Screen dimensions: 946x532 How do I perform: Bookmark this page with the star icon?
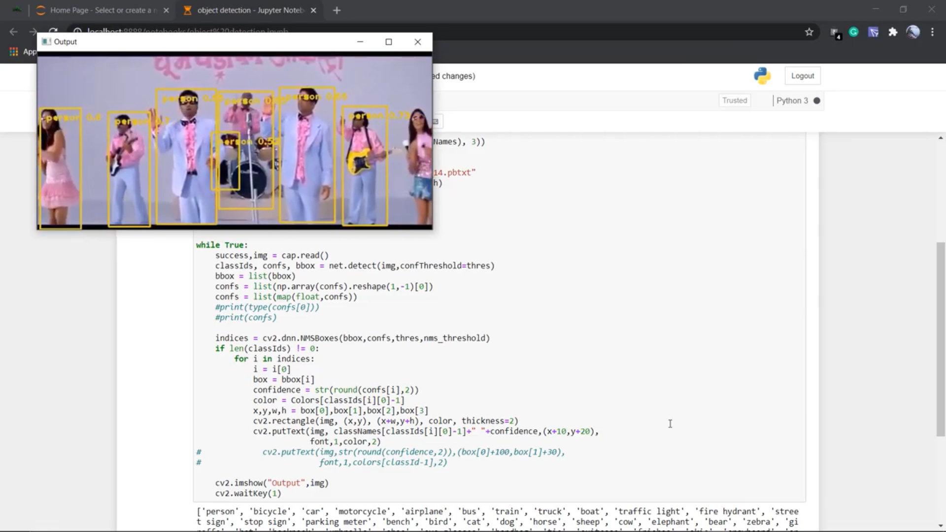pyautogui.click(x=809, y=32)
